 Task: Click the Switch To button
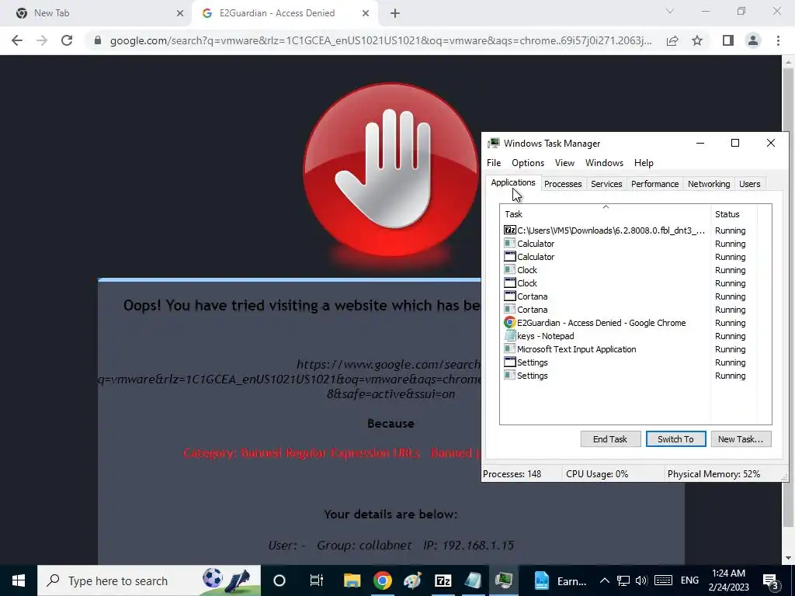tap(676, 439)
